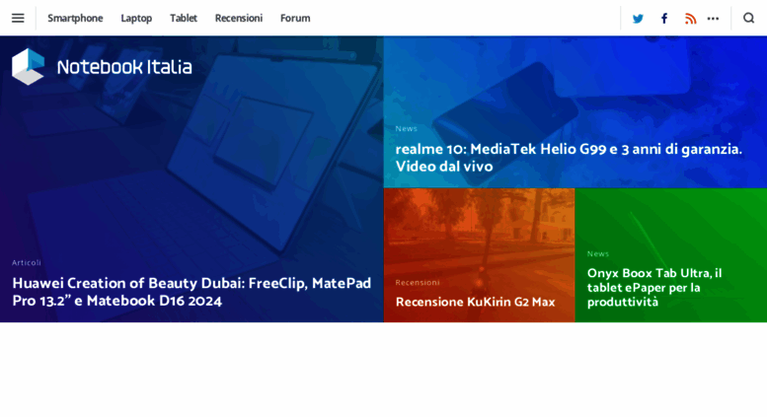Open the Facebook page icon
767x417 pixels.
663,19
